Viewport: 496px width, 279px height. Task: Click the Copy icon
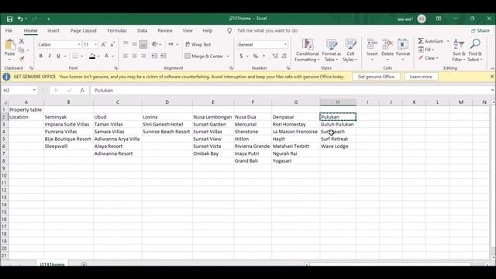tap(21, 50)
